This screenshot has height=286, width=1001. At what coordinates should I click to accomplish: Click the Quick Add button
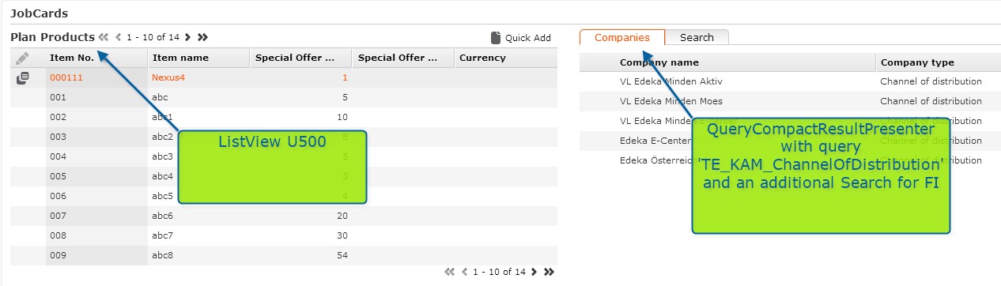pyautogui.click(x=520, y=37)
